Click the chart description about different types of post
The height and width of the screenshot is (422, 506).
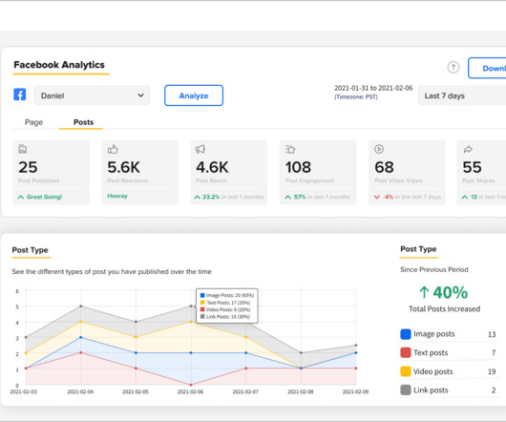(x=112, y=272)
